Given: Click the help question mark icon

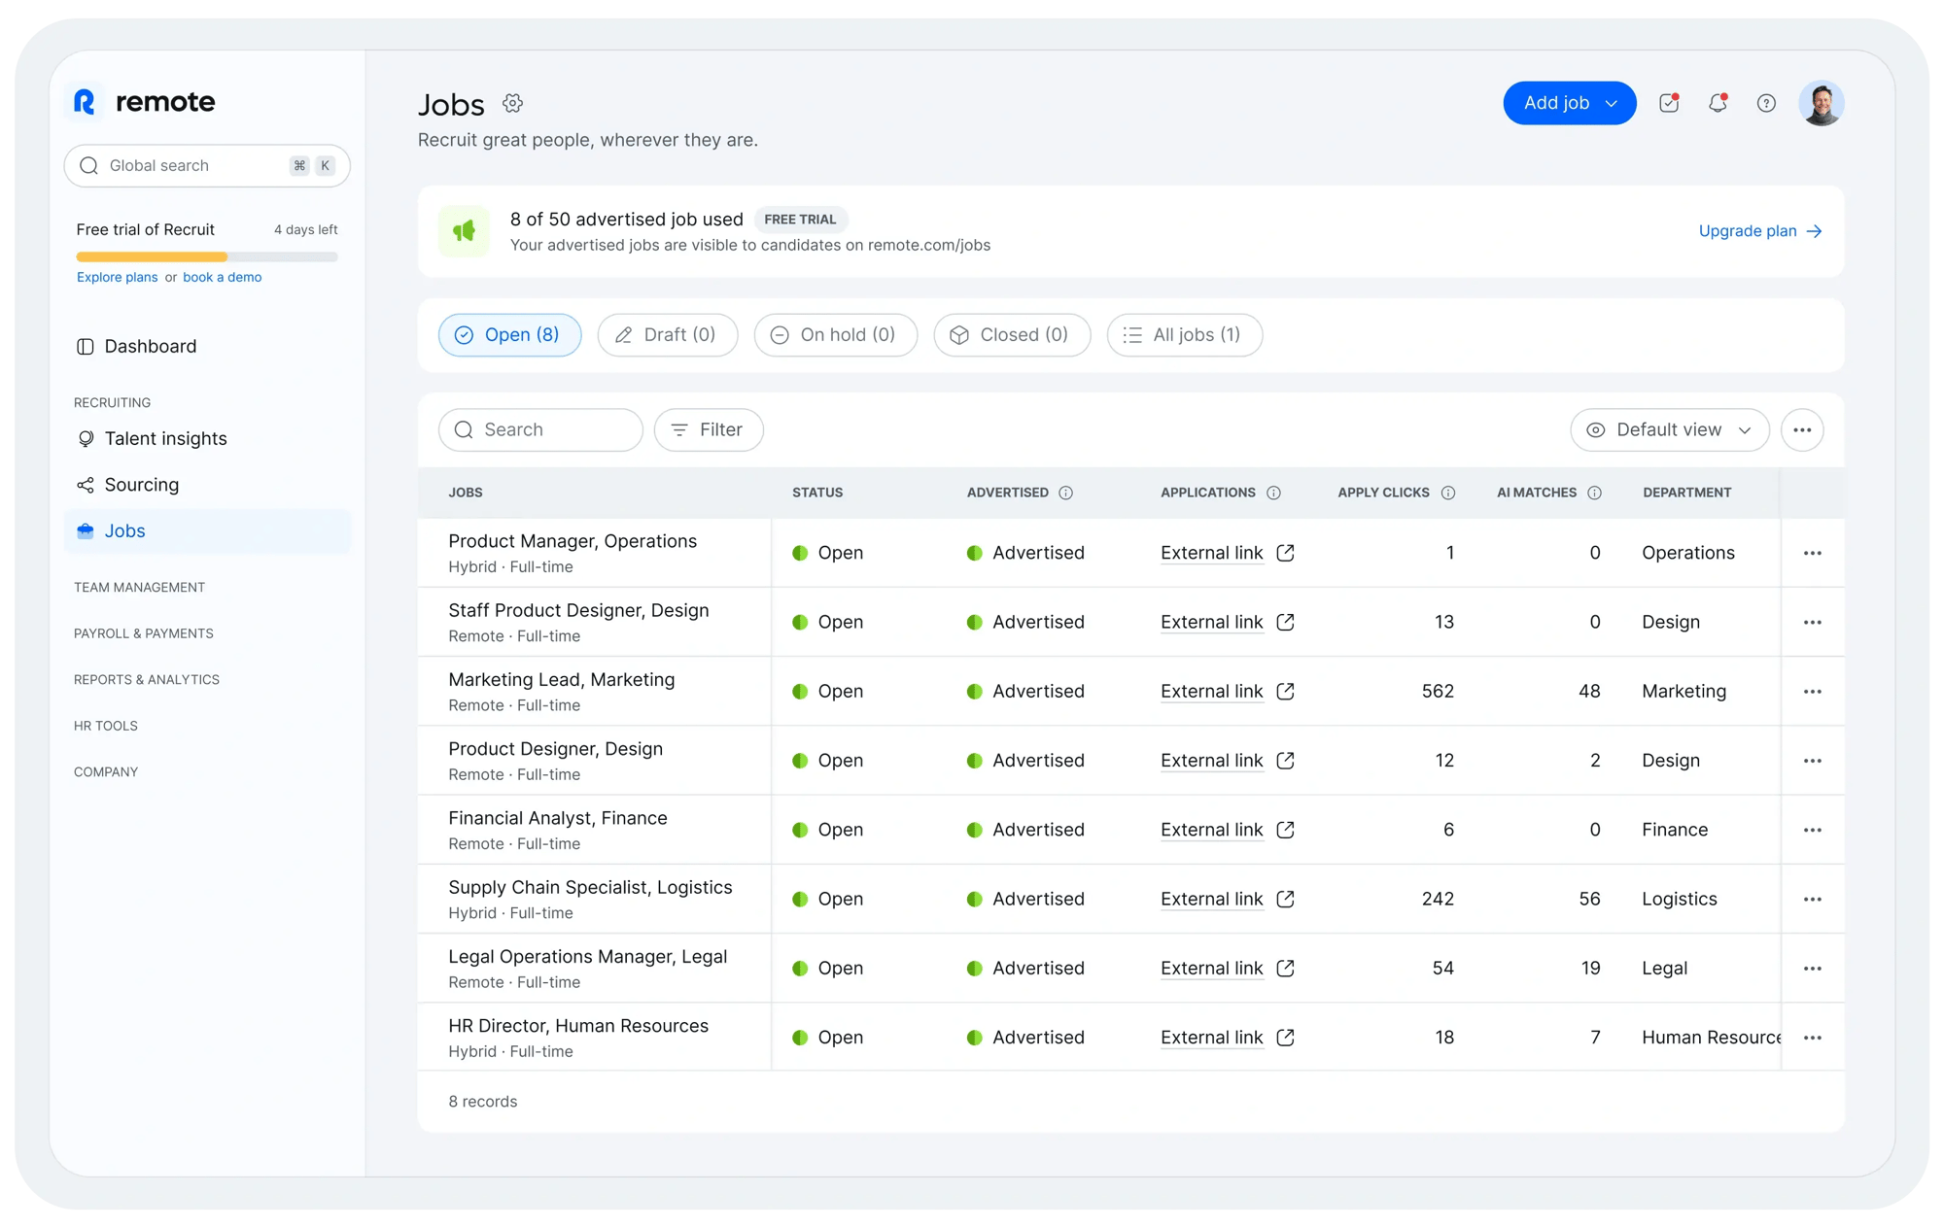Looking at the screenshot, I should [1766, 103].
